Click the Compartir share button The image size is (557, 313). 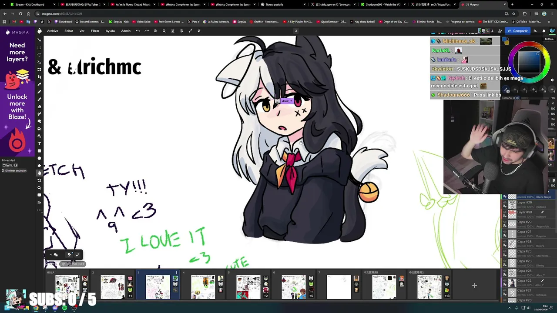(518, 31)
